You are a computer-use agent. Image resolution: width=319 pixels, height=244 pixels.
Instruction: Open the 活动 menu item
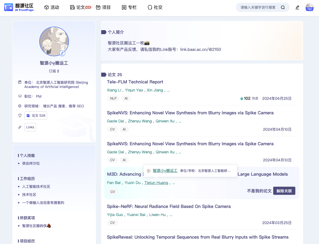point(52,8)
